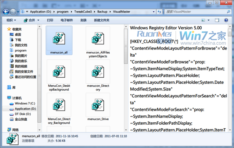Click the Back navigation arrow
234x148 pixels.
coord(6,12)
